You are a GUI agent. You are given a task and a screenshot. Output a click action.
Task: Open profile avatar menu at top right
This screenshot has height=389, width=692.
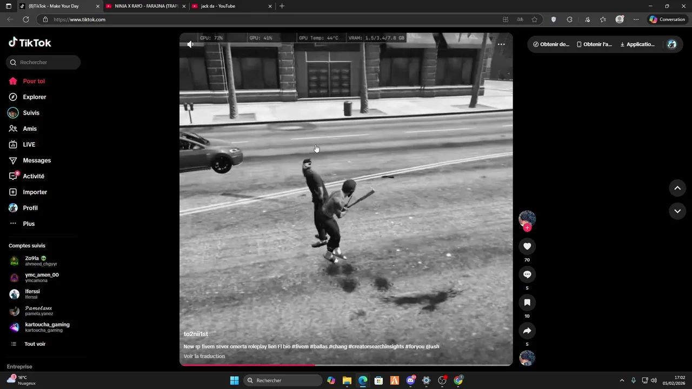672,44
